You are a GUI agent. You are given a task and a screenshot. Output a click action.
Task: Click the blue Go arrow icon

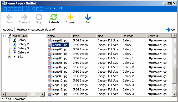point(168,30)
